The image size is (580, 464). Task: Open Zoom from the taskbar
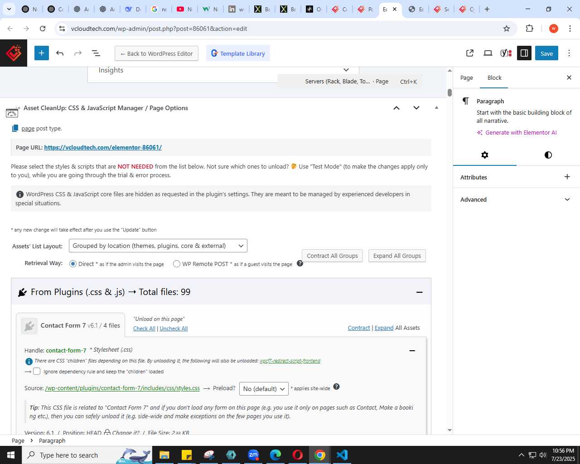pyautogui.click(x=253, y=455)
